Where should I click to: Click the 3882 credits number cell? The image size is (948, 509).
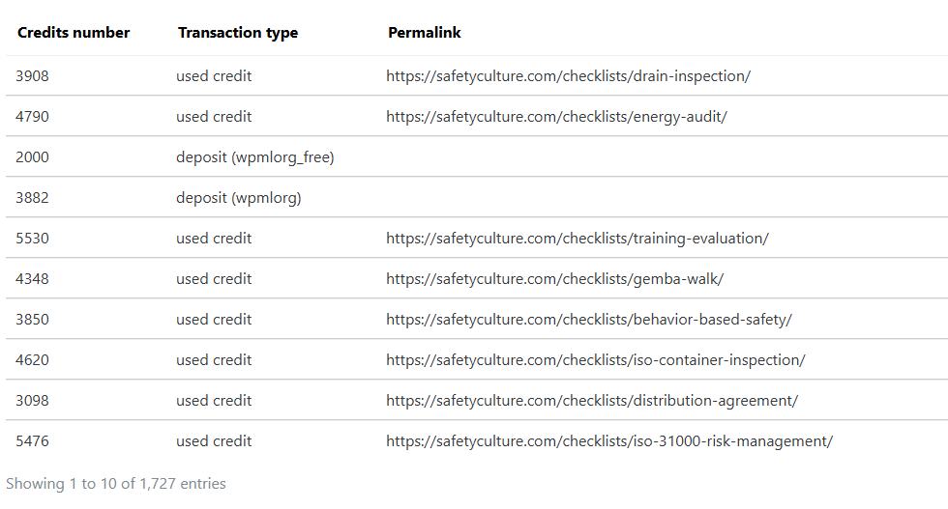(32, 197)
